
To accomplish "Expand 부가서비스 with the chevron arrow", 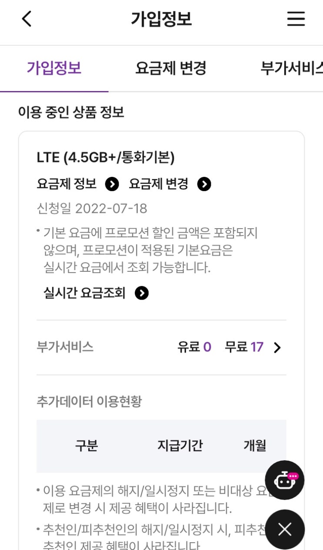I will 277,348.
